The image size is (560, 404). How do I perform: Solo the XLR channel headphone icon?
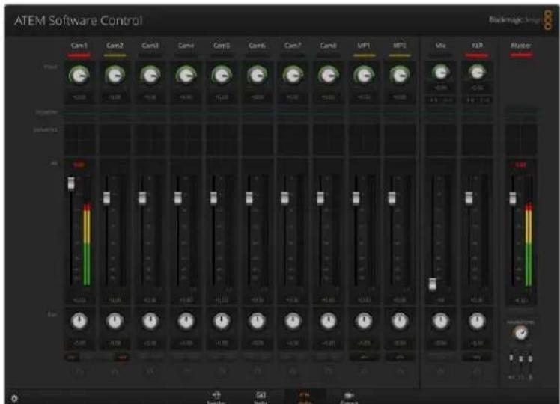click(x=477, y=372)
